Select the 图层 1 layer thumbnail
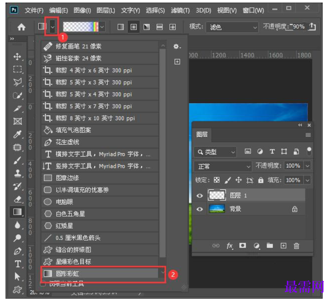Image resolution: width=332 pixels, height=300 pixels. 217,195
